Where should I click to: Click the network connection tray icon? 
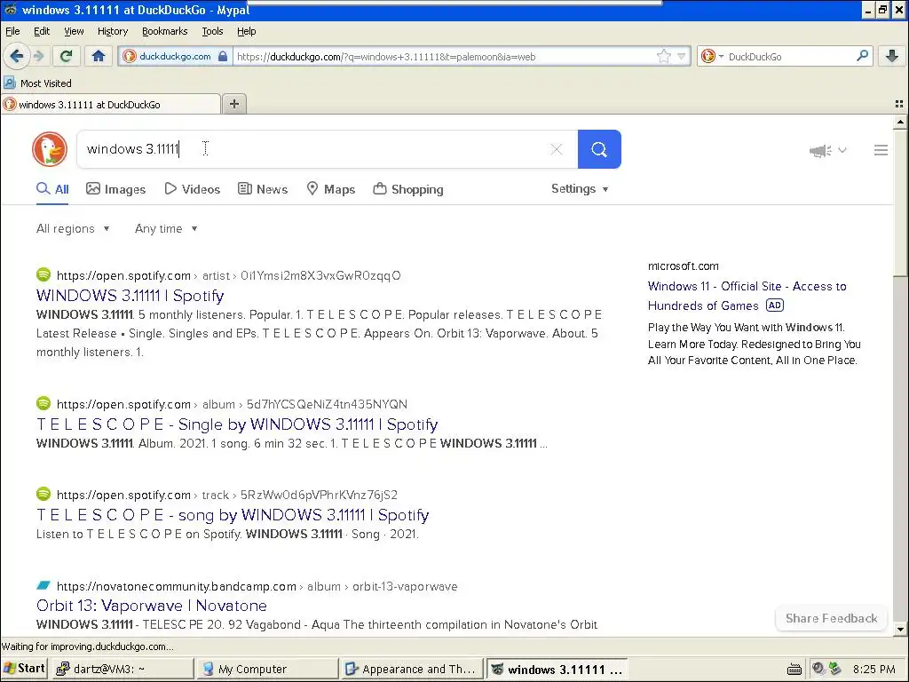(834, 669)
